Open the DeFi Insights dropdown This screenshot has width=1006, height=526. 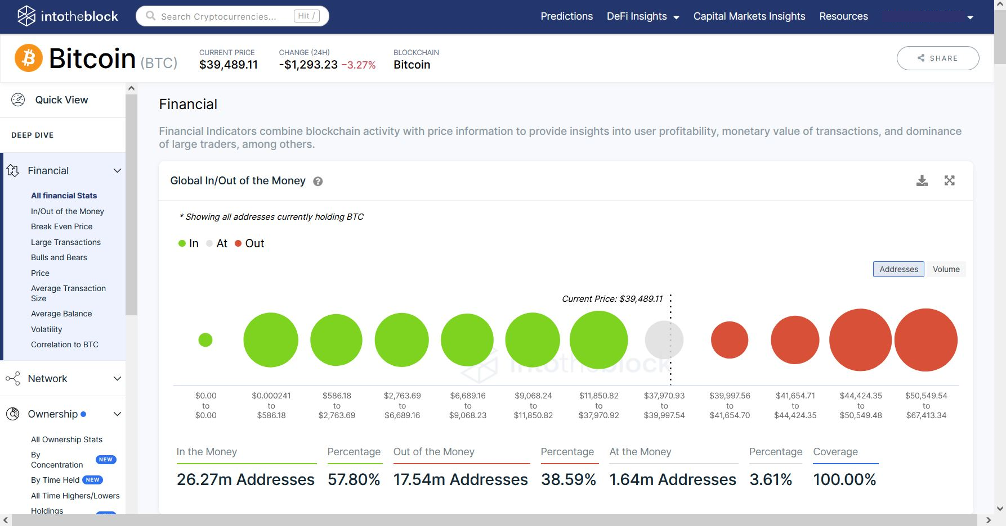pyautogui.click(x=642, y=16)
